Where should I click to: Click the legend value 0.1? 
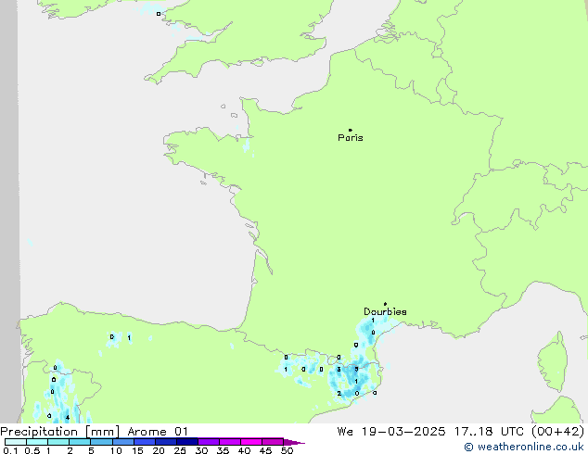[x=10, y=450]
